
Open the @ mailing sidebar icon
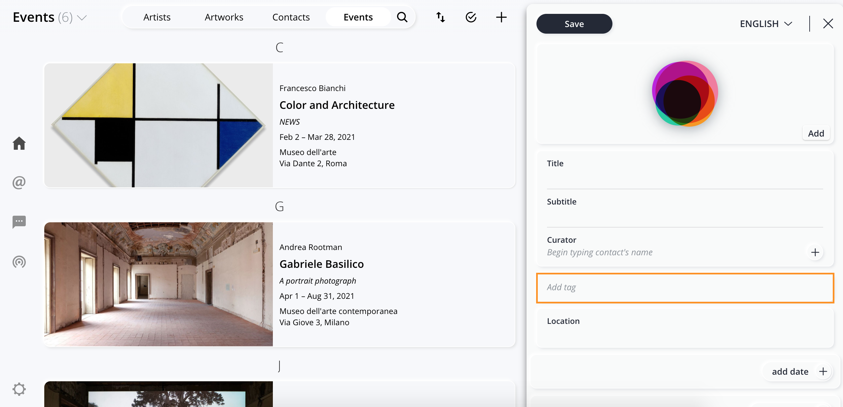pos(19,182)
